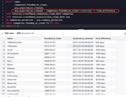Place cursor on the ORDER BY 1 line

point(12,26)
